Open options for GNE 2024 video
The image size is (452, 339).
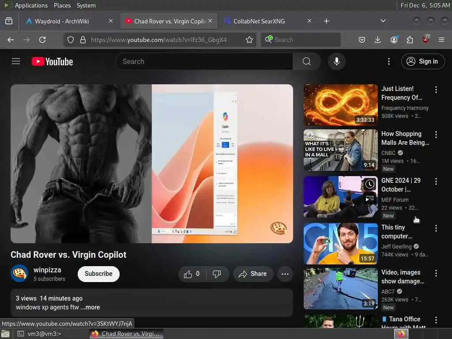click(436, 181)
